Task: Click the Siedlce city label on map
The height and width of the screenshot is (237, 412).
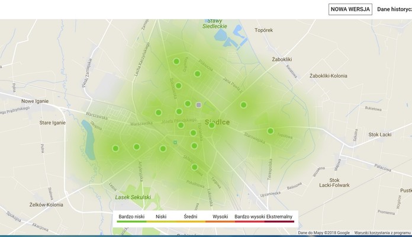Action: 217,122
